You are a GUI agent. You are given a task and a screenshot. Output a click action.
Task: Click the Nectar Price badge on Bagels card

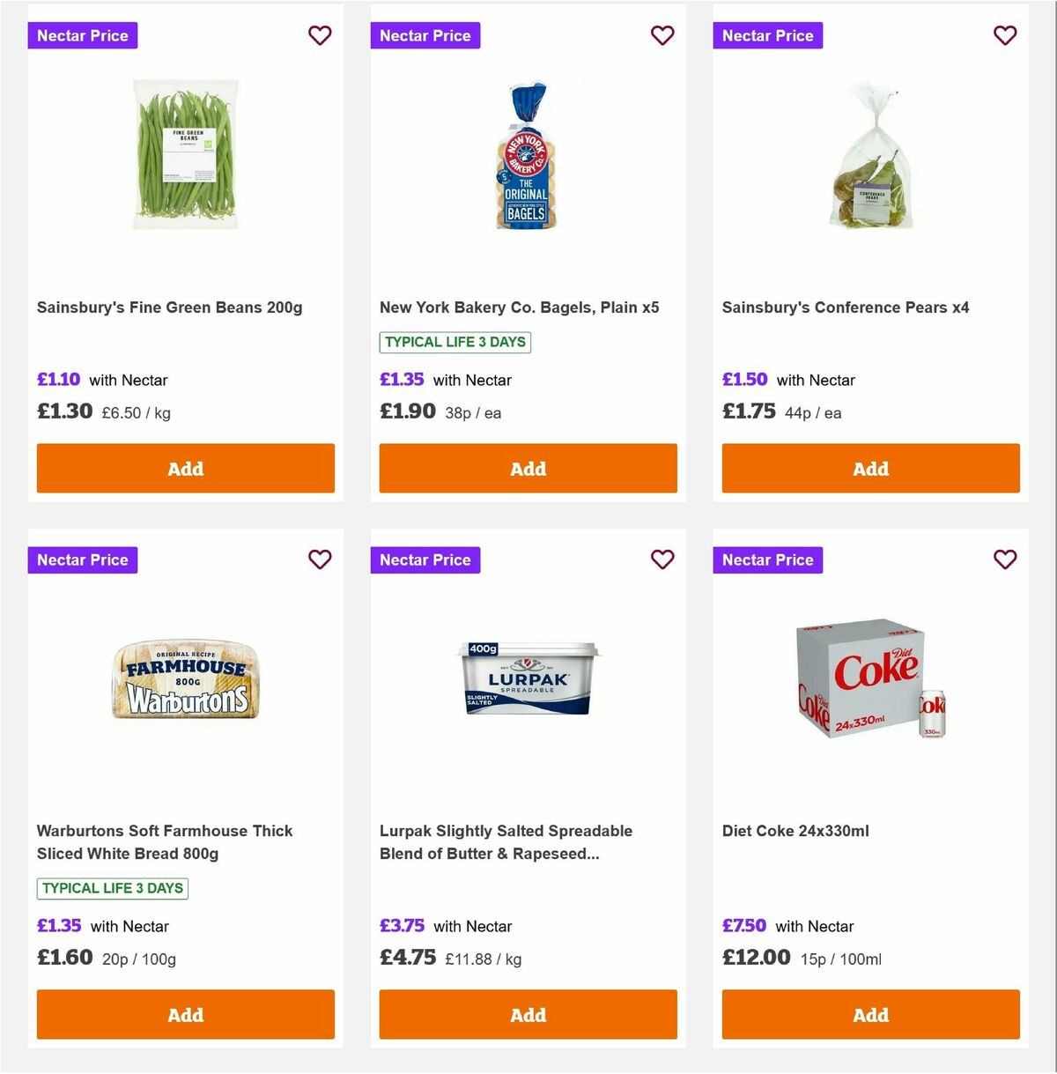pos(425,35)
